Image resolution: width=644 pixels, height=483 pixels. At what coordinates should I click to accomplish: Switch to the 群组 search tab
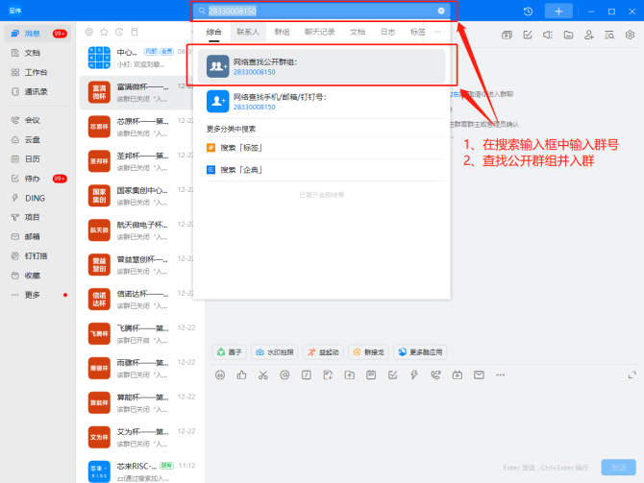pyautogui.click(x=282, y=32)
